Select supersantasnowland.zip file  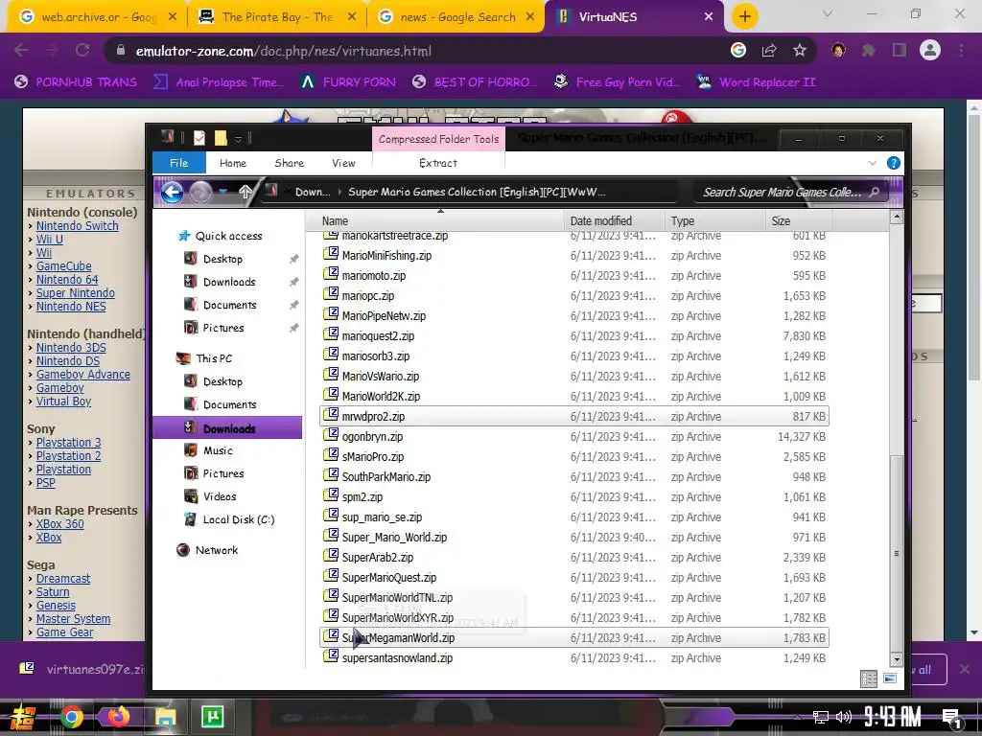(573, 657)
